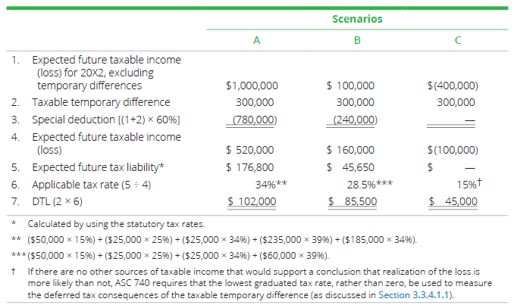Select the Scenario C column header
This screenshot has width=514, height=308.
pyautogui.click(x=457, y=41)
